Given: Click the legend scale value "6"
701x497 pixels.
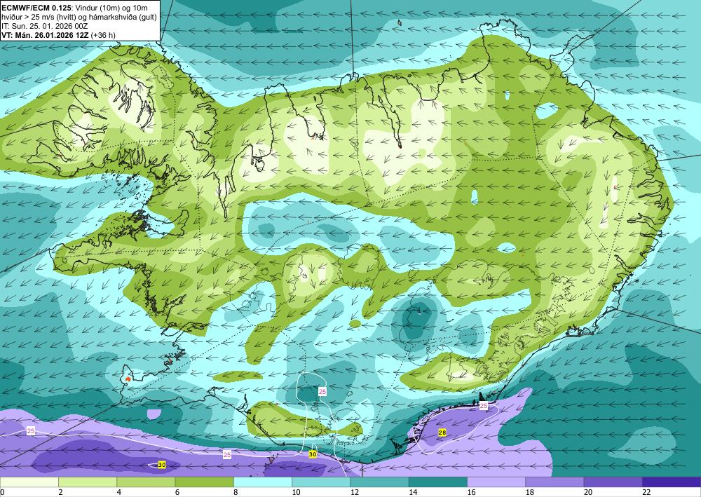Looking at the screenshot, I should pos(177,493).
